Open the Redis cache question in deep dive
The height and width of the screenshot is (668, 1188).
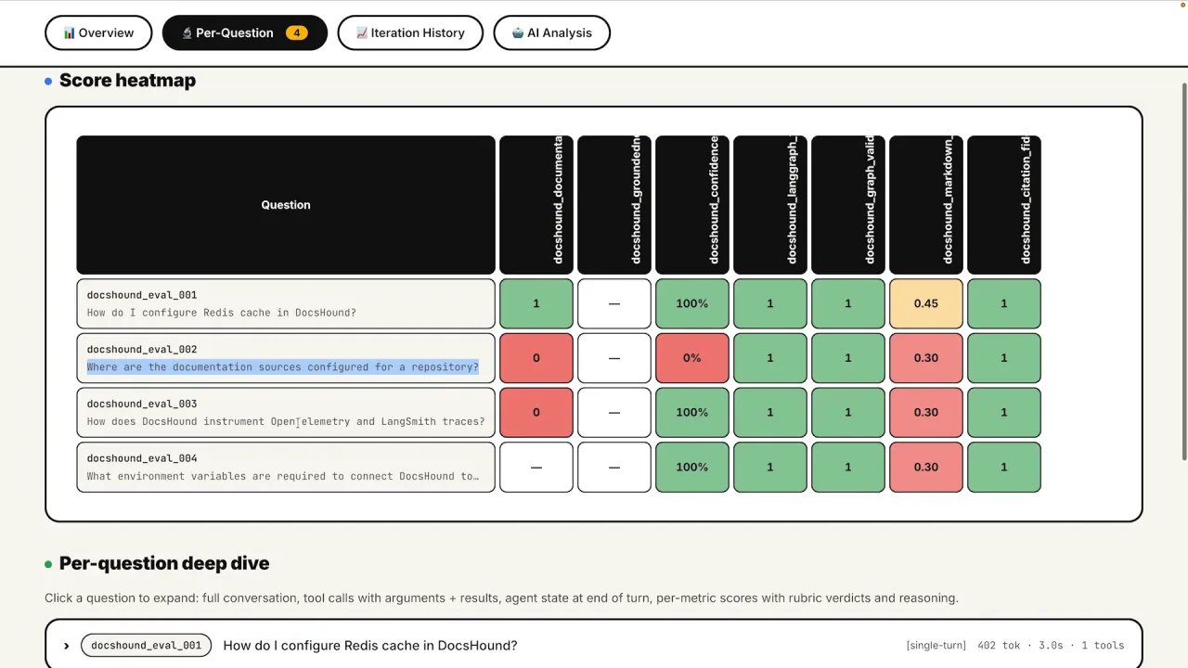[x=370, y=646]
